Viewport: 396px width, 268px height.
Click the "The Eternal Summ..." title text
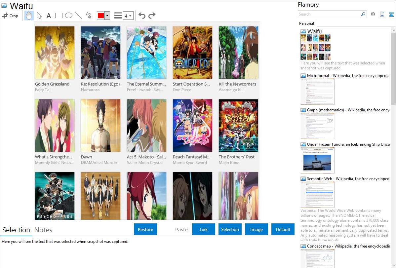(x=146, y=84)
